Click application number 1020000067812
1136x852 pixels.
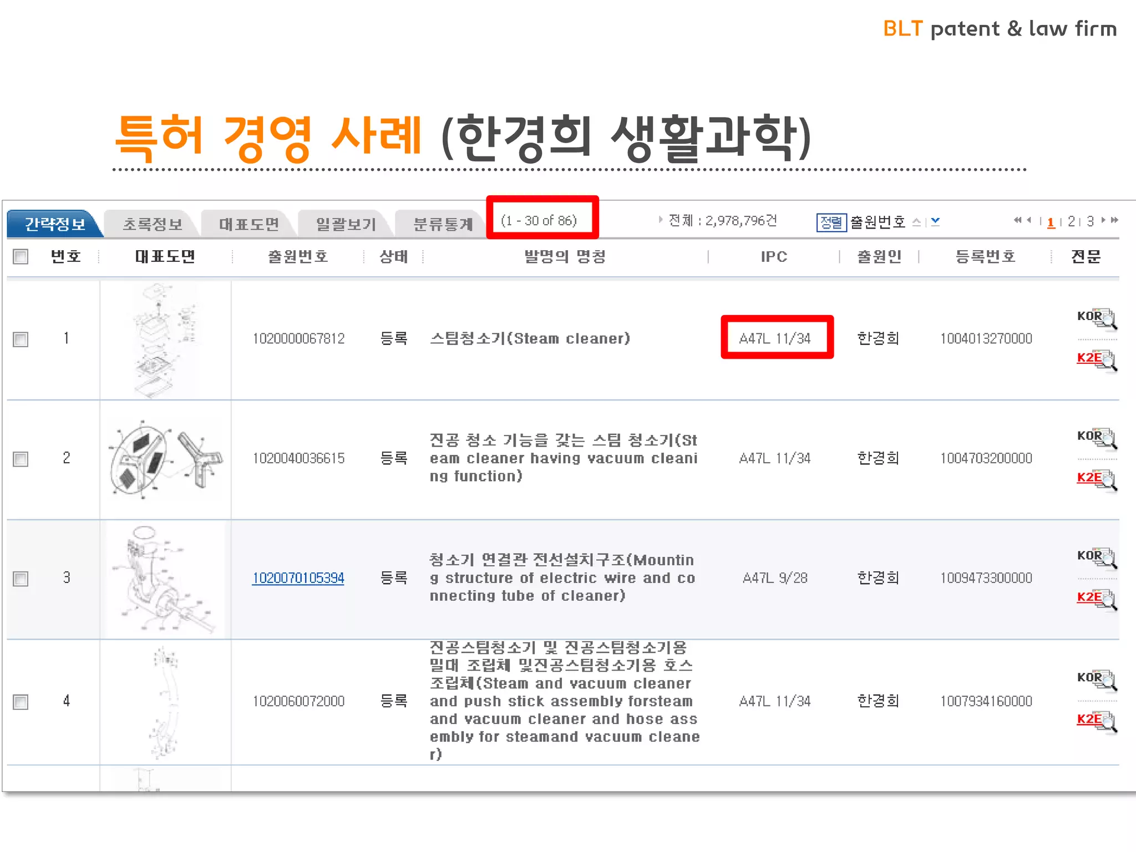click(298, 338)
